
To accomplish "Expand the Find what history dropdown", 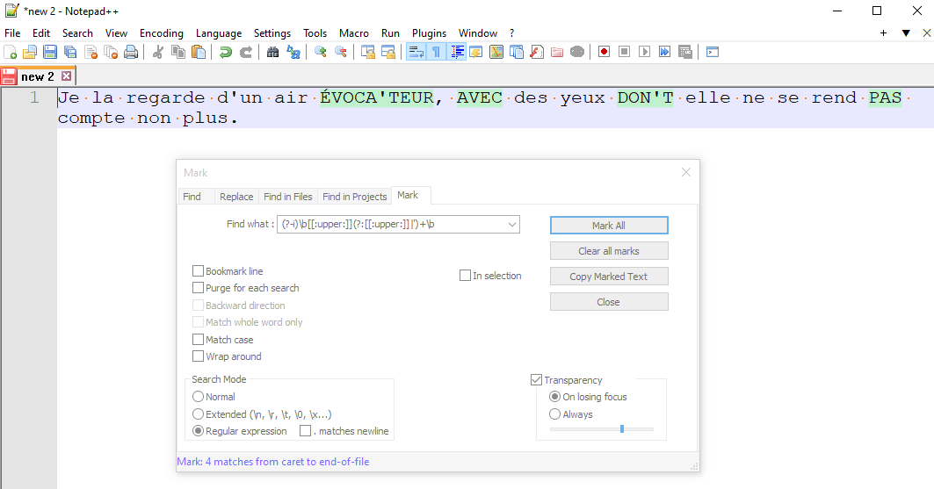I will (x=511, y=225).
